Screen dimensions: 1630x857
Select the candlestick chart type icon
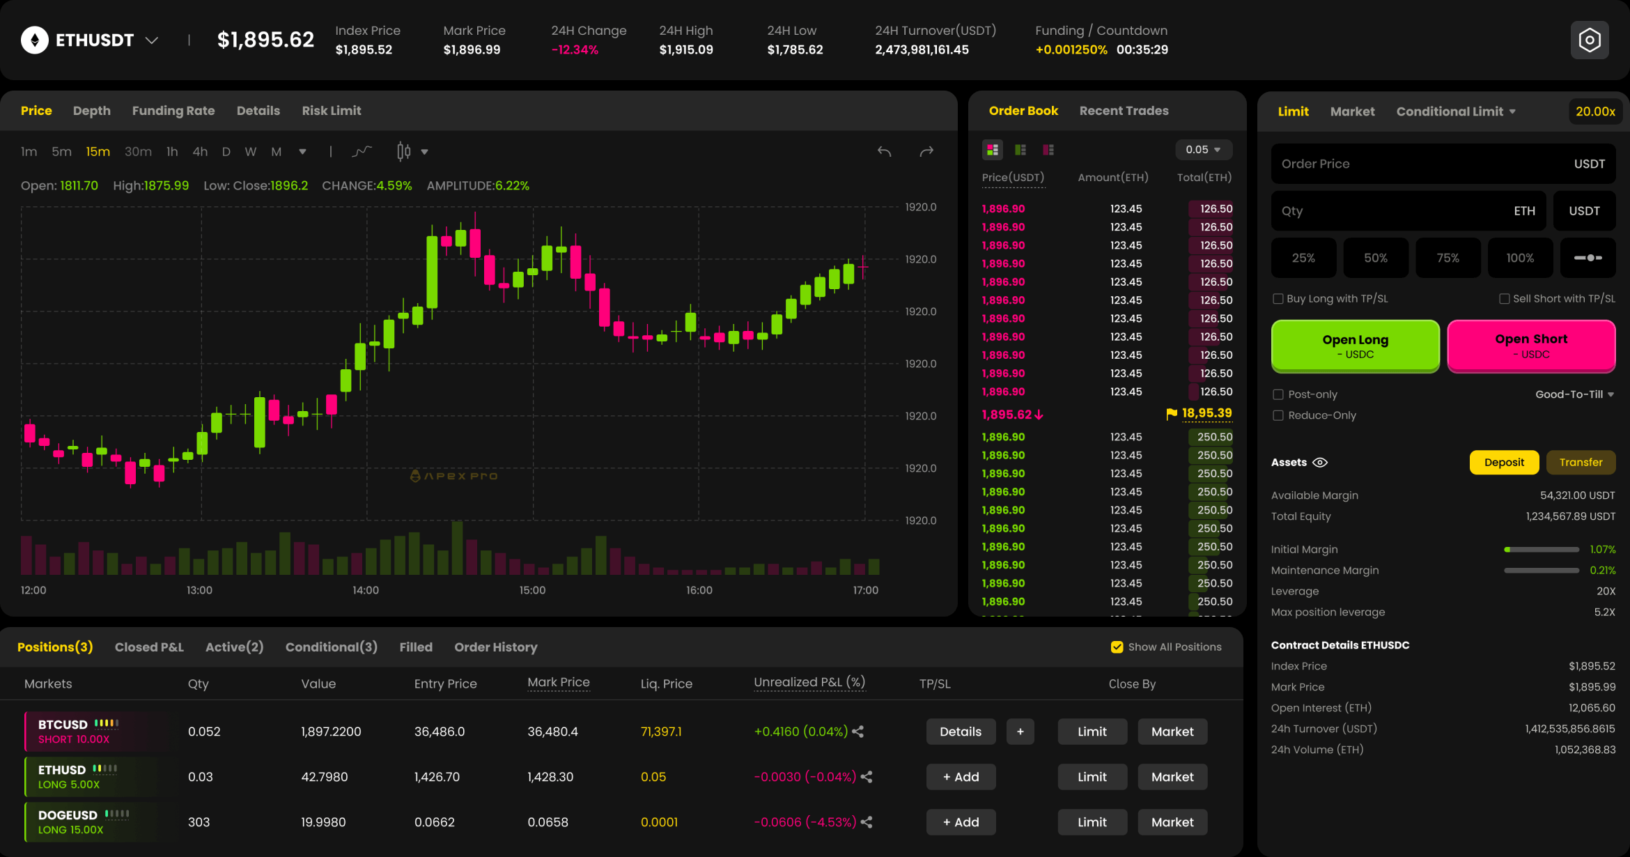point(404,151)
